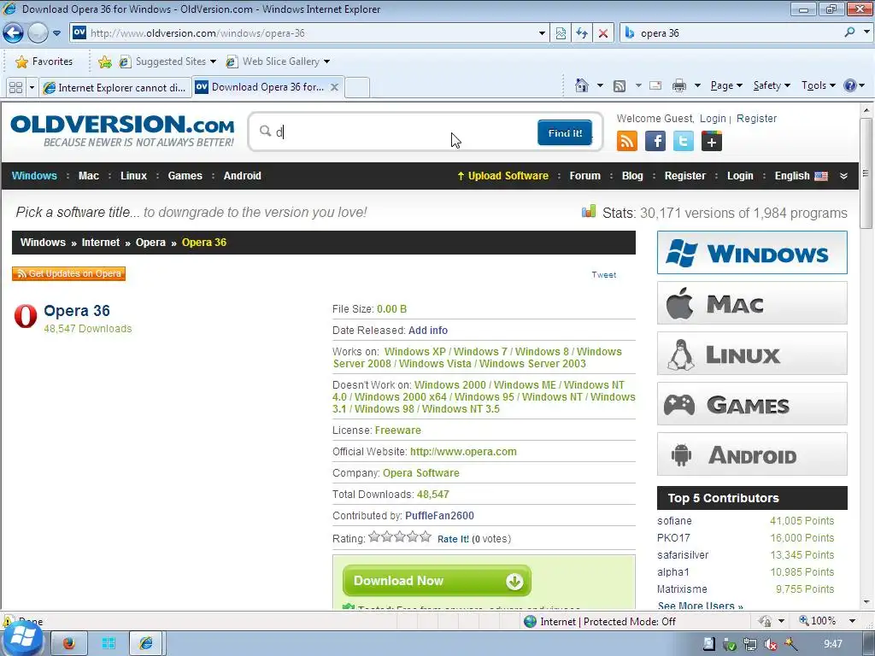Click the search magnifier in Bing box
This screenshot has width=875, height=656.
849,32
